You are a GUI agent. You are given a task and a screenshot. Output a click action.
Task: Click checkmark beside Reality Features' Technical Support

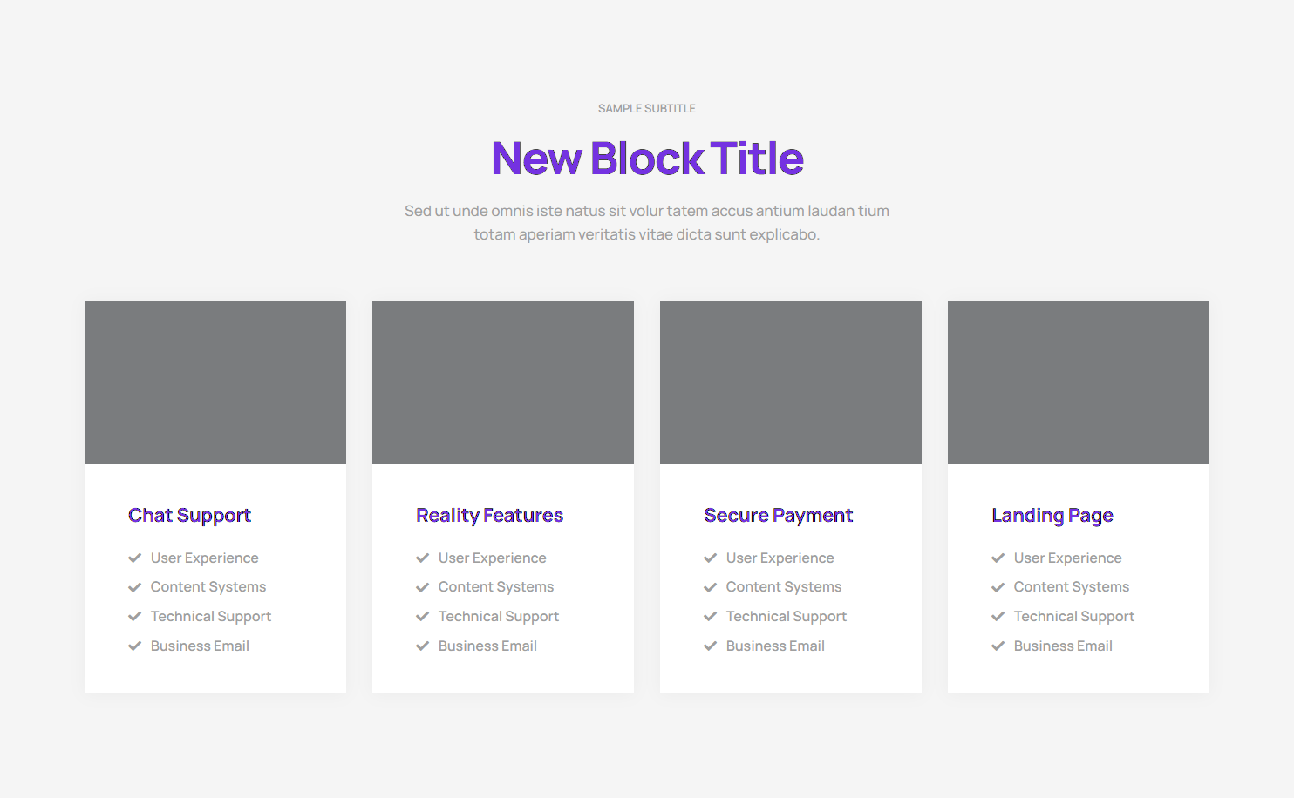[423, 617]
